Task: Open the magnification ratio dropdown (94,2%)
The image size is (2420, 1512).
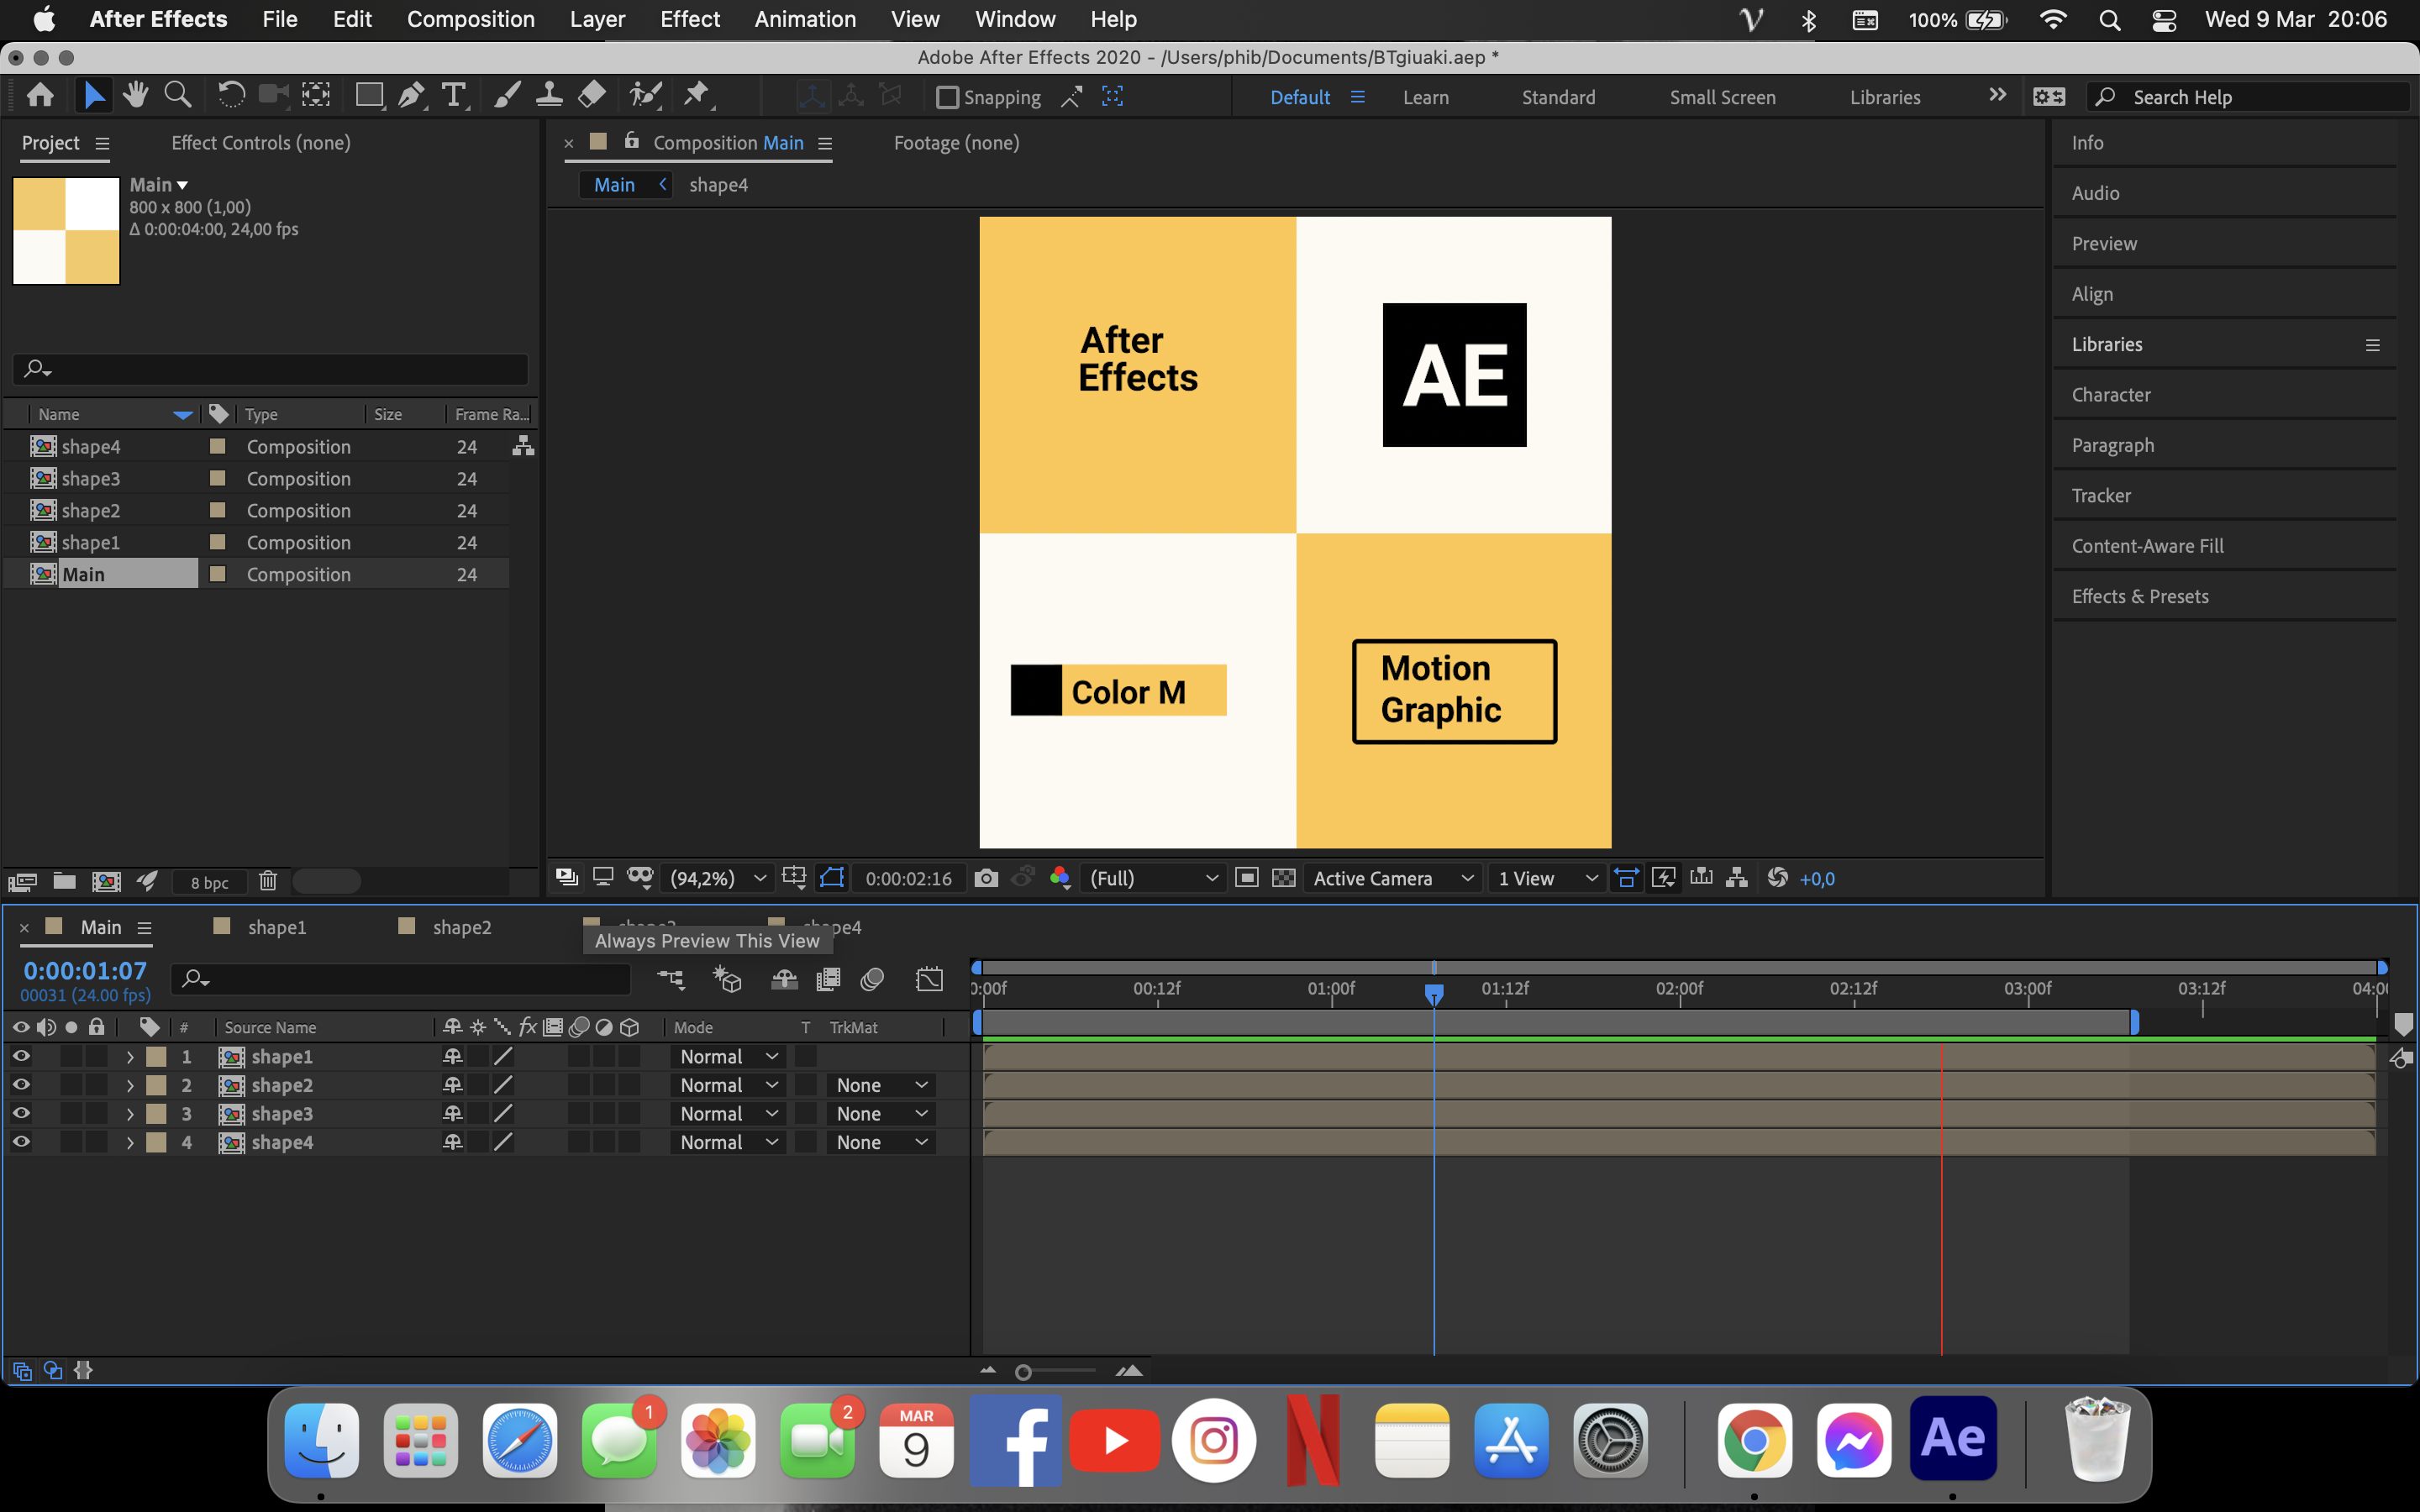Action: (x=717, y=878)
